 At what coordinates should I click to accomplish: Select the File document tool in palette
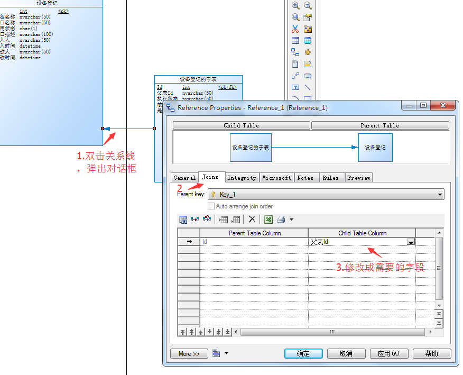[x=295, y=64]
